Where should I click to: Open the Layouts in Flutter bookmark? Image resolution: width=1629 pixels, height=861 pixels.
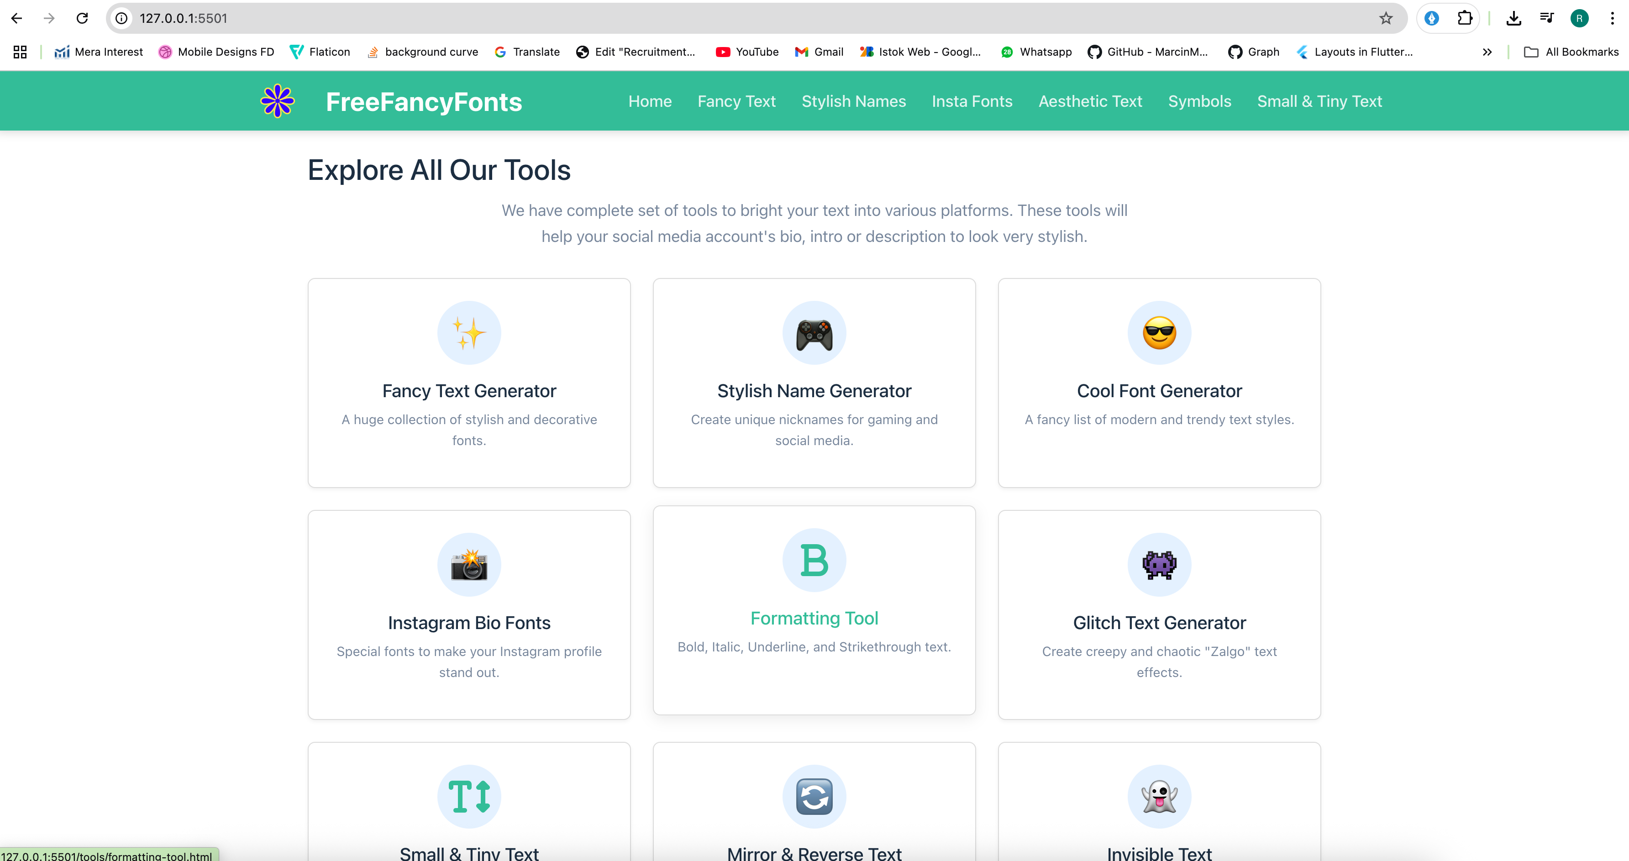tap(1354, 52)
